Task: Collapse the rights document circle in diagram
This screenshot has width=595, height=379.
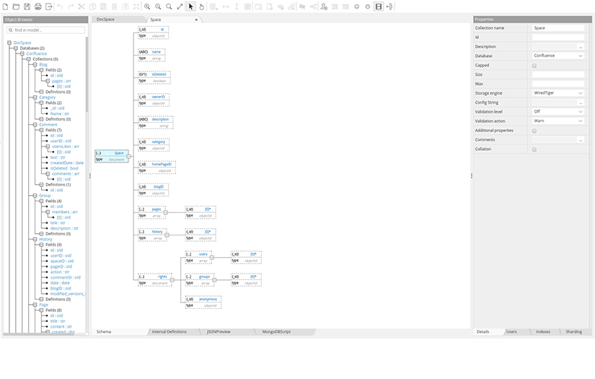Action: [172, 280]
